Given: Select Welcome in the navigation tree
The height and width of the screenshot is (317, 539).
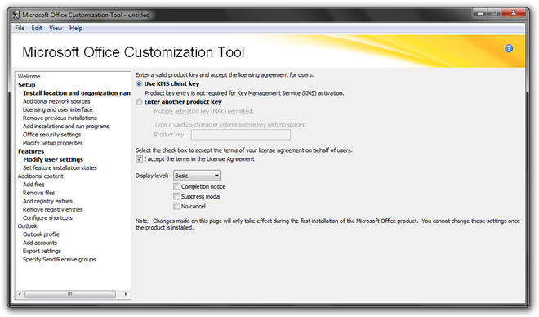Looking at the screenshot, I should pos(29,76).
